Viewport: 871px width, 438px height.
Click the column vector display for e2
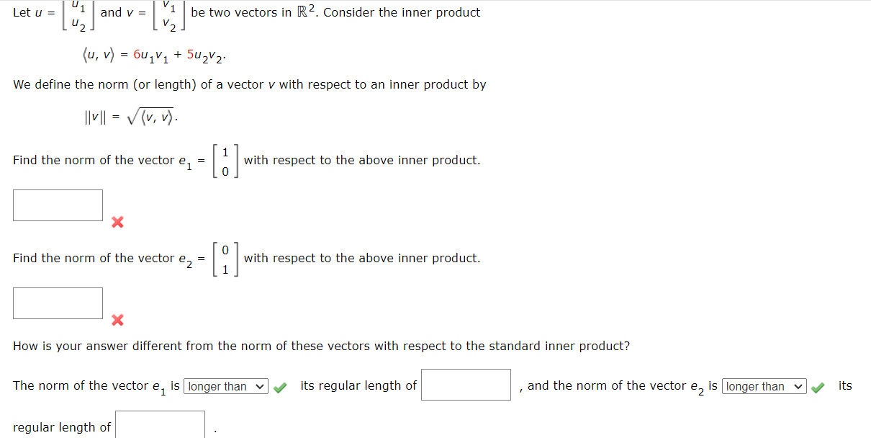pos(226,258)
